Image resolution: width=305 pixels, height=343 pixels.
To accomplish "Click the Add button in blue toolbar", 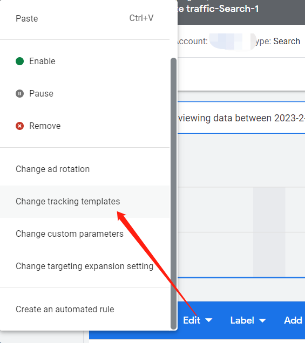I will (293, 320).
